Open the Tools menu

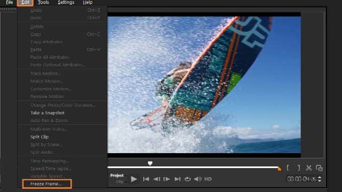coord(43,2)
